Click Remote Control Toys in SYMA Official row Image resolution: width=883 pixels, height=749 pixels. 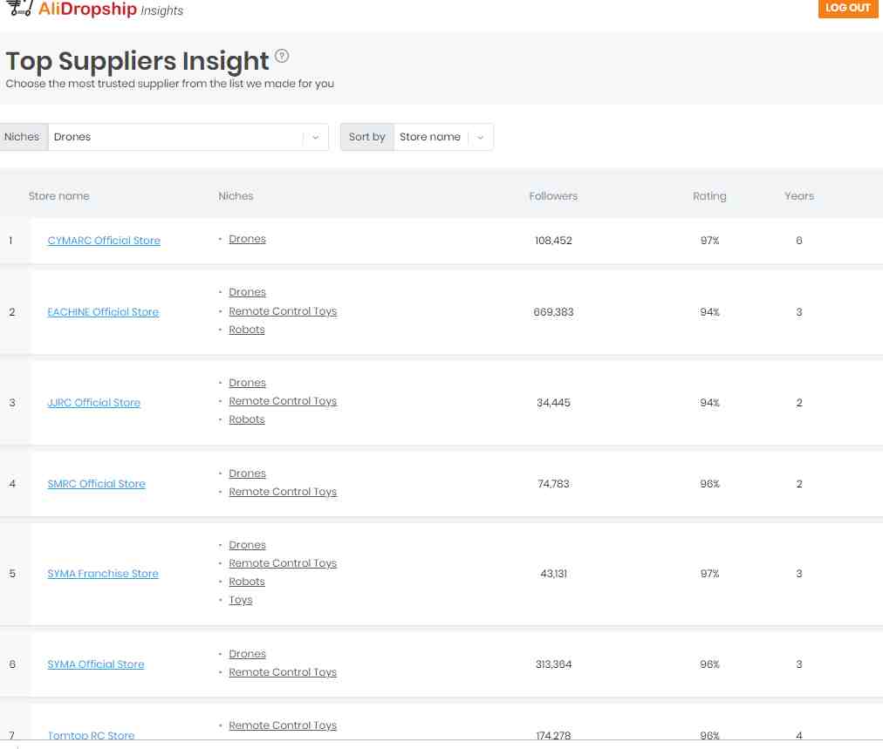(283, 672)
